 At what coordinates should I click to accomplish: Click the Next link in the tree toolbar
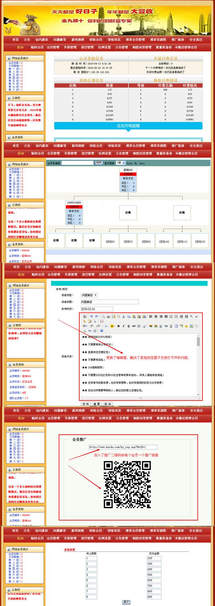pos(142,163)
